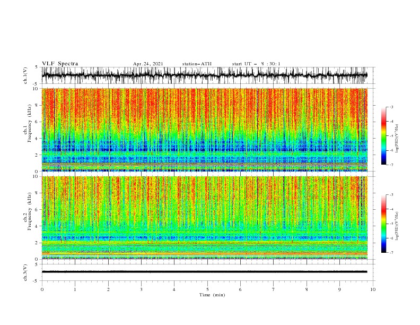Screen dimensions: 420x325
Task: Click the 'station=ATH' label
Action: (x=197, y=64)
